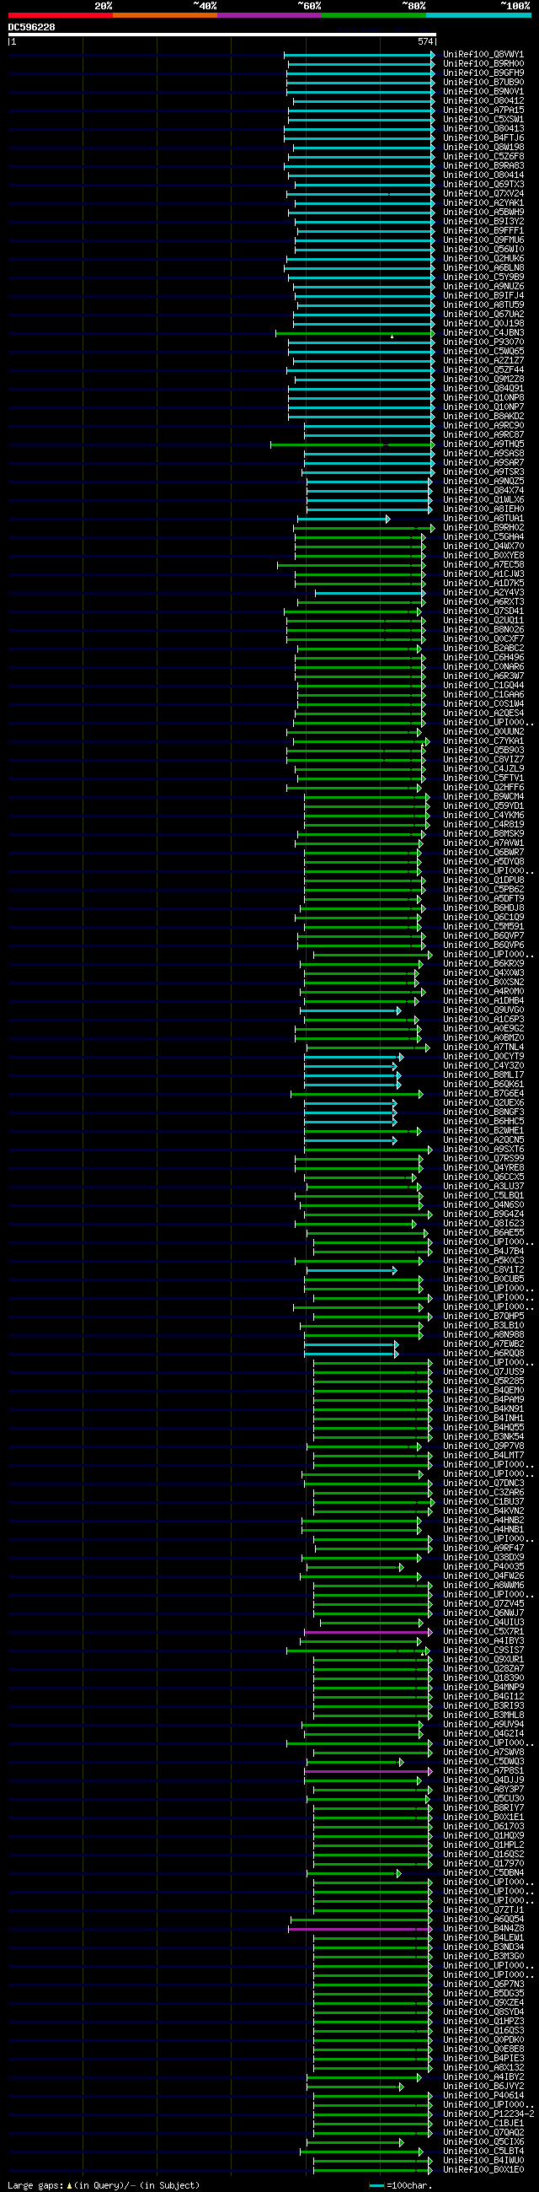This screenshot has height=2192, width=539.
Task: Select hit label UniRef100_B0X1E0
Action: [483, 2170]
